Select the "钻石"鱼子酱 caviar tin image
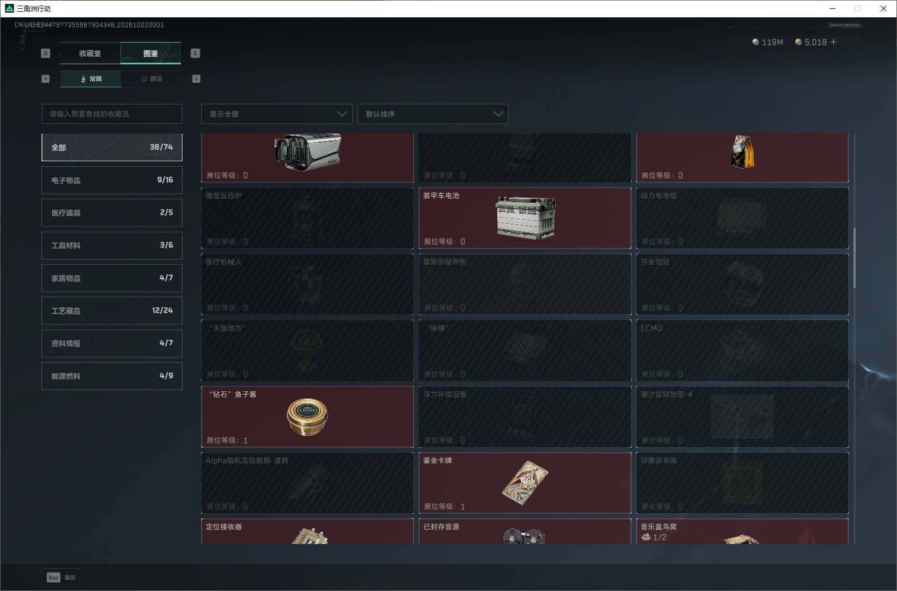Viewport: 897px width, 591px height. click(307, 417)
